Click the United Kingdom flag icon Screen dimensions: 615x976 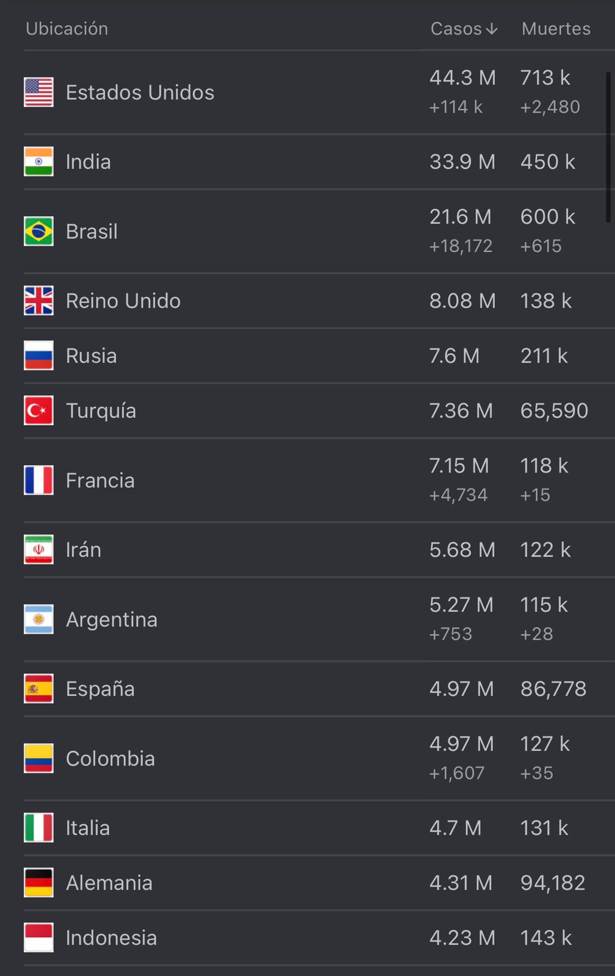click(38, 301)
